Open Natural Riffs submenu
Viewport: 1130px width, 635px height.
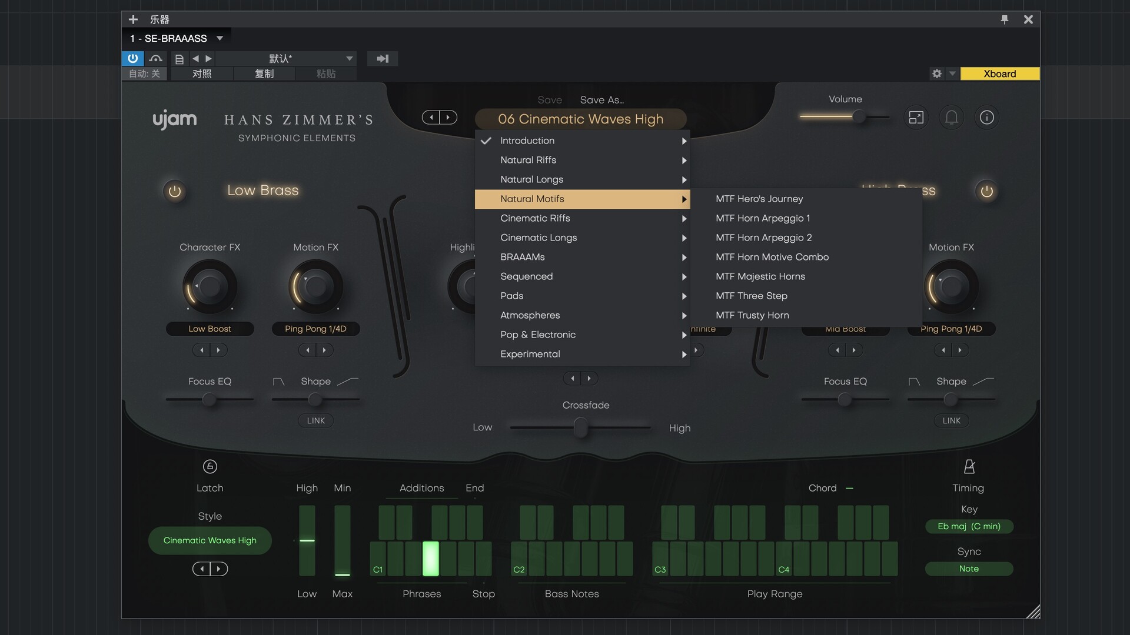coord(582,160)
